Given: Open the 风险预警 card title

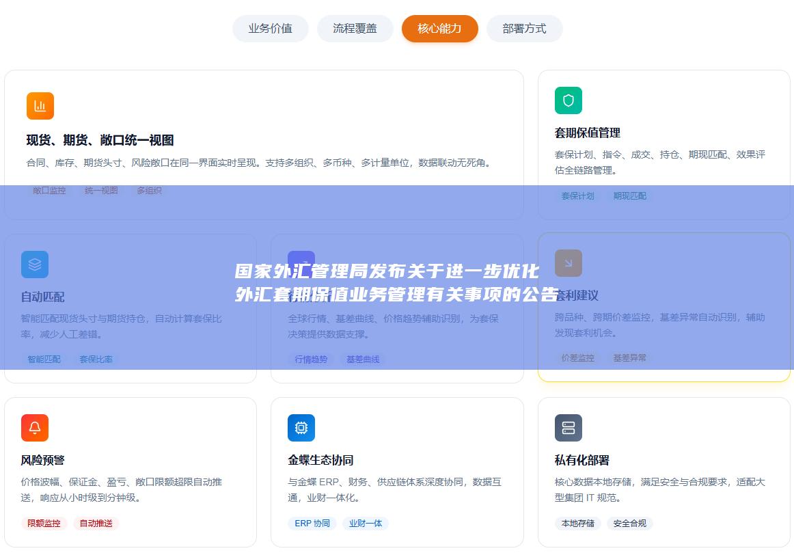Looking at the screenshot, I should pos(42,460).
